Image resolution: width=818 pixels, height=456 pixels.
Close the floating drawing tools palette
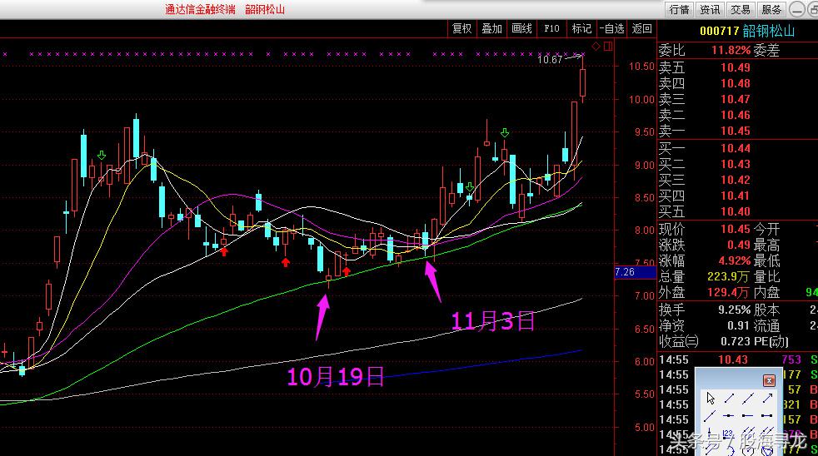[x=769, y=379]
